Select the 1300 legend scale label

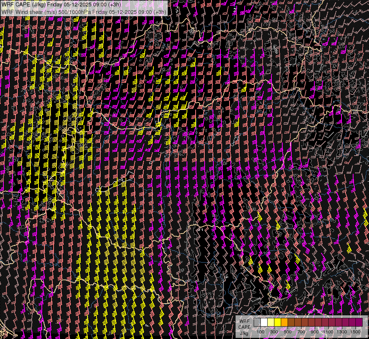click(x=342, y=332)
